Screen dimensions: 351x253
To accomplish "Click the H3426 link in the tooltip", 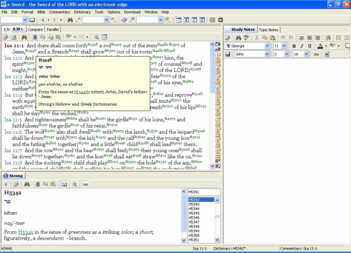I will [x=81, y=92].
